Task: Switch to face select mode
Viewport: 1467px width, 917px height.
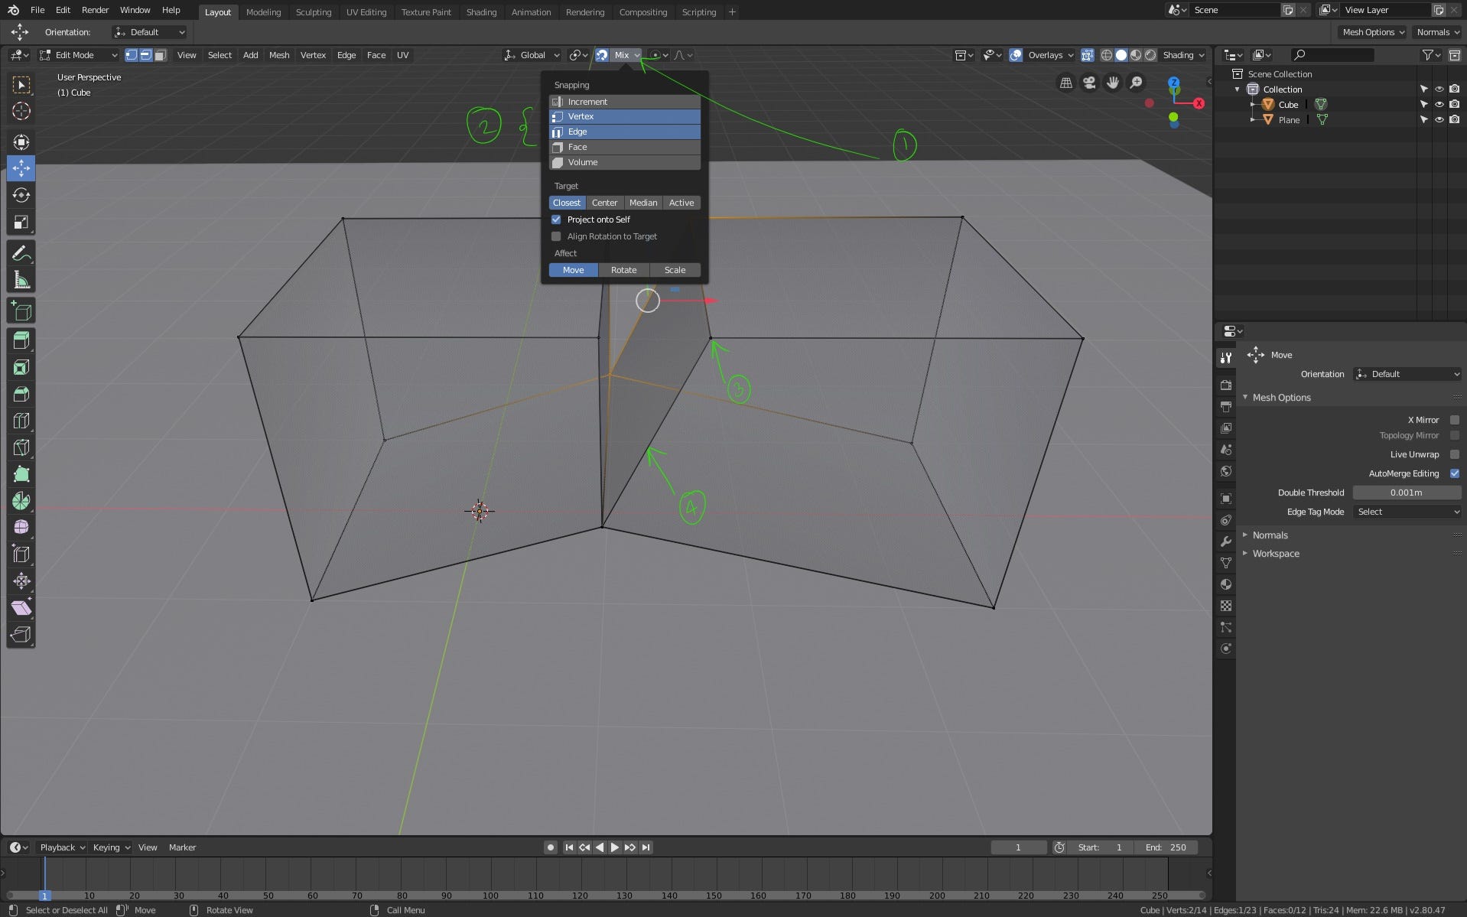Action: coord(160,55)
